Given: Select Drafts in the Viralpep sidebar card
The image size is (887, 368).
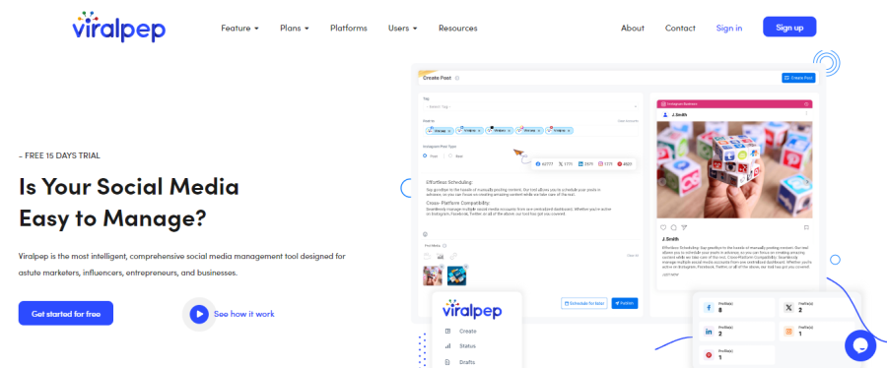Looking at the screenshot, I should coord(467,362).
